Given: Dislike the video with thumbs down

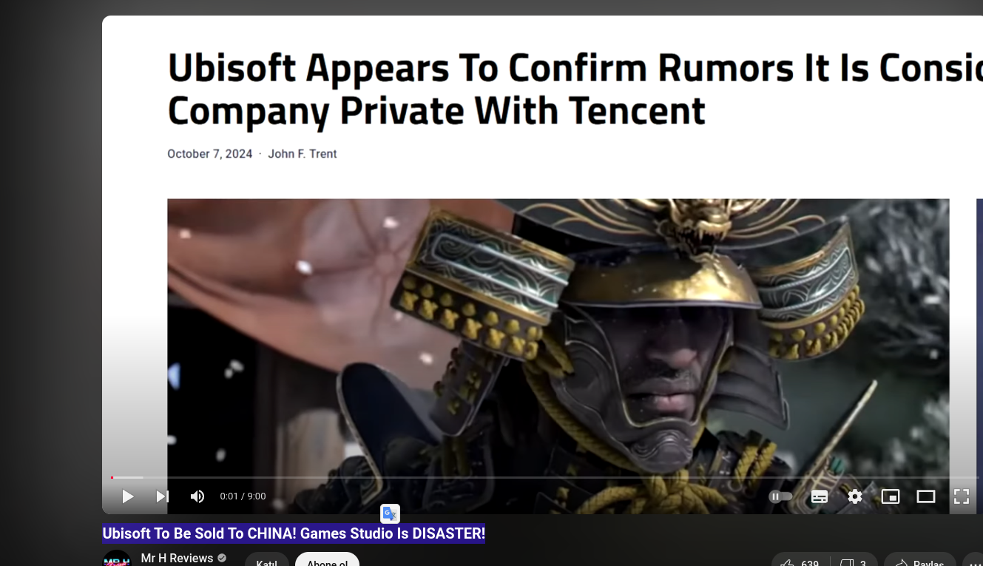Looking at the screenshot, I should (854, 561).
